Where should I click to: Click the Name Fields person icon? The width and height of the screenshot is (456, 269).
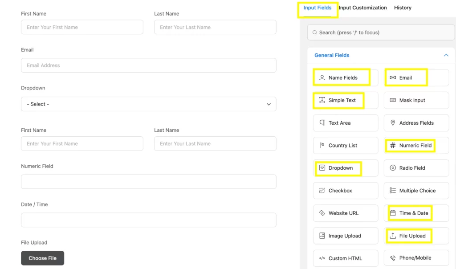(x=322, y=77)
